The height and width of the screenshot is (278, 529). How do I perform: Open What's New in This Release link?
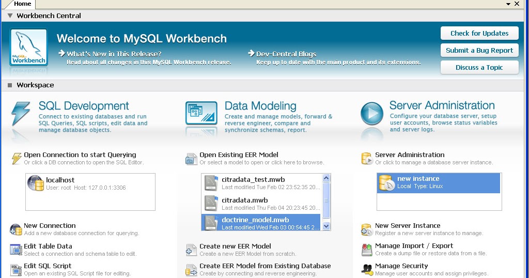pyautogui.click(x=114, y=54)
